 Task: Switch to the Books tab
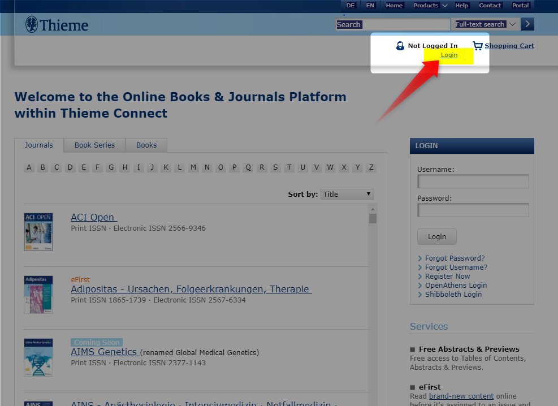click(146, 145)
